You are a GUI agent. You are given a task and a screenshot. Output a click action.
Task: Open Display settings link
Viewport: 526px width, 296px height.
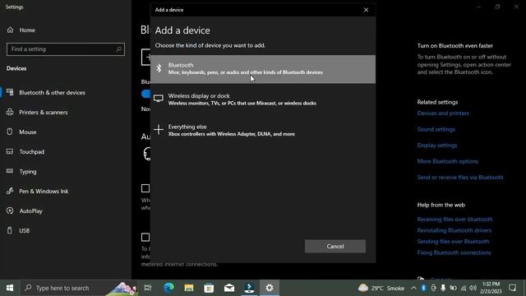437,146
